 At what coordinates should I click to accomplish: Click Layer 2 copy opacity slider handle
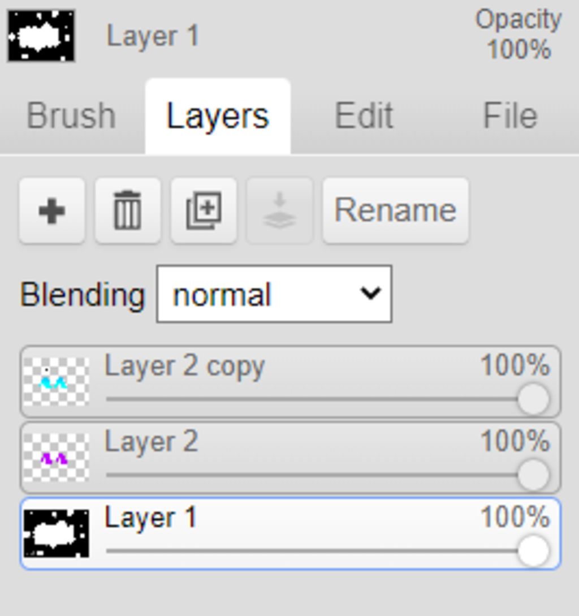[x=533, y=399]
